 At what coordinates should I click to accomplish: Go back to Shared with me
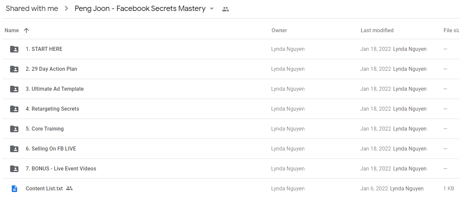[32, 9]
